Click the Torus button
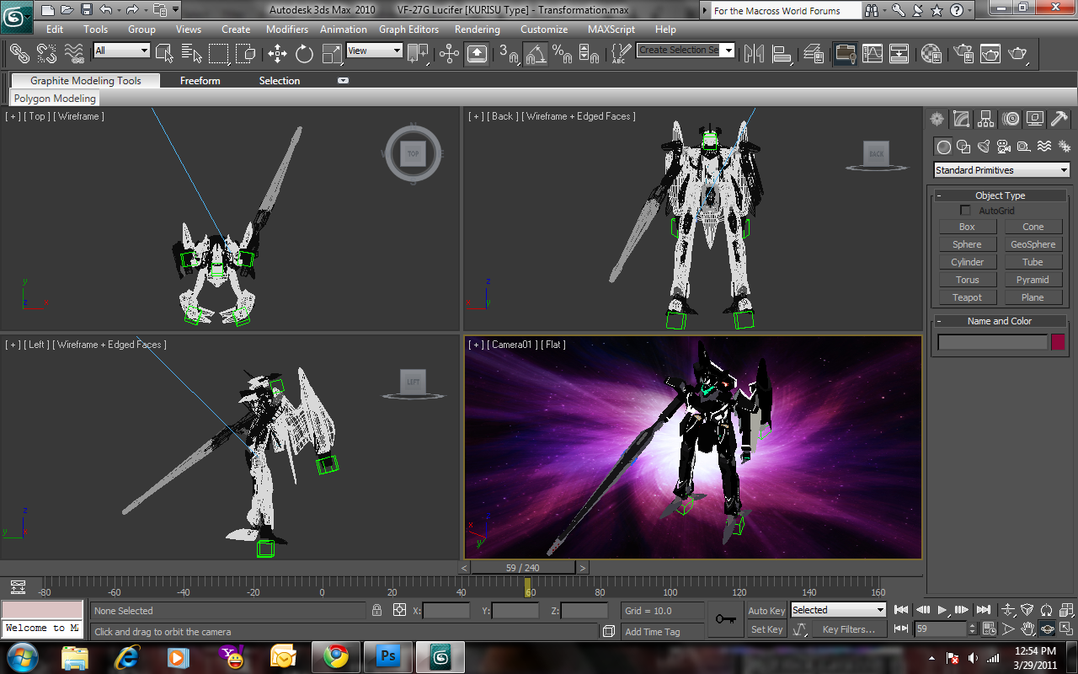This screenshot has height=674, width=1078. click(x=967, y=280)
